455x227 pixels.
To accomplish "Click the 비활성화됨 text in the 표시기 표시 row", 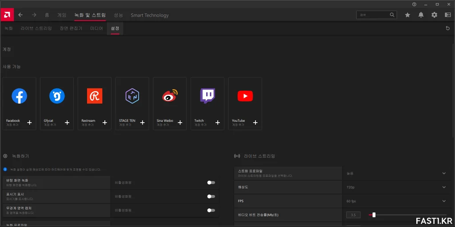I will [x=123, y=196].
